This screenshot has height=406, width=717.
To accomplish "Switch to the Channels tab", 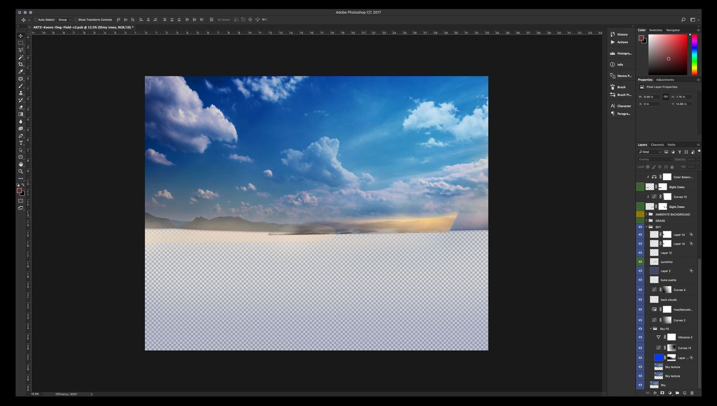I will [x=657, y=144].
